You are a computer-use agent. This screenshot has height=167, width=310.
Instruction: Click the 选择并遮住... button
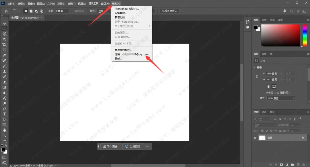170,11
